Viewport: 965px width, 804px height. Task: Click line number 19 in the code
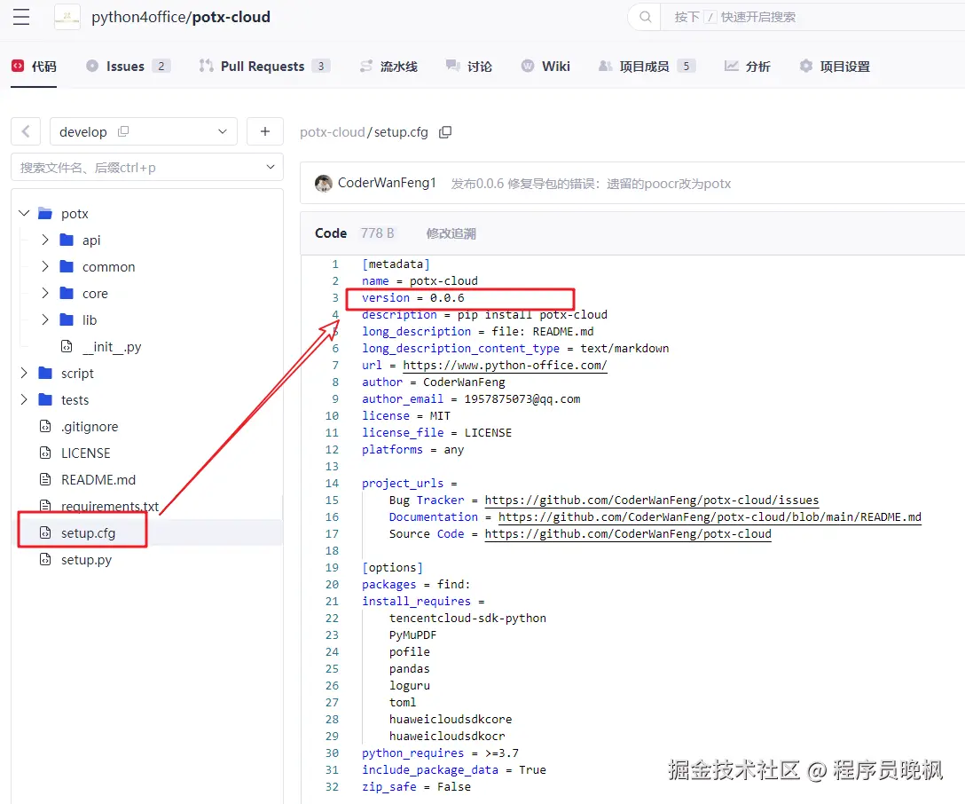coord(332,567)
